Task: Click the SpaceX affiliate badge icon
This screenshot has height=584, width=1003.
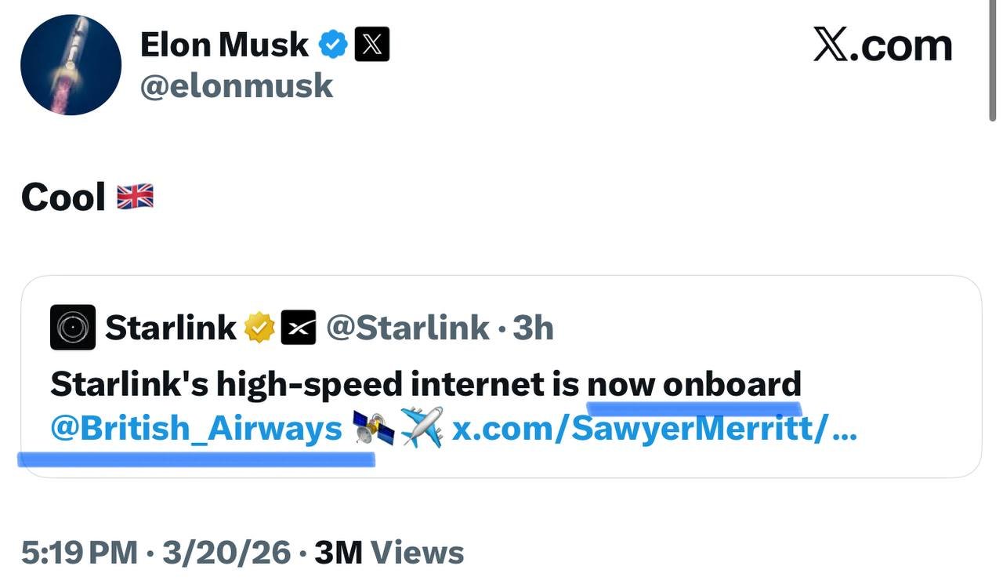Action: click(298, 328)
